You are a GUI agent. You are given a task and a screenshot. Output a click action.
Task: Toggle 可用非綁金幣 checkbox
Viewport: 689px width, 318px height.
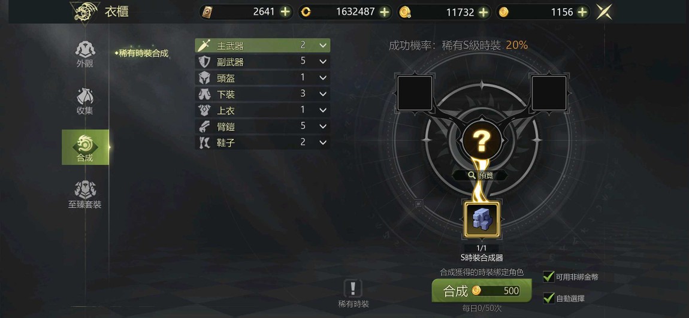(x=548, y=277)
